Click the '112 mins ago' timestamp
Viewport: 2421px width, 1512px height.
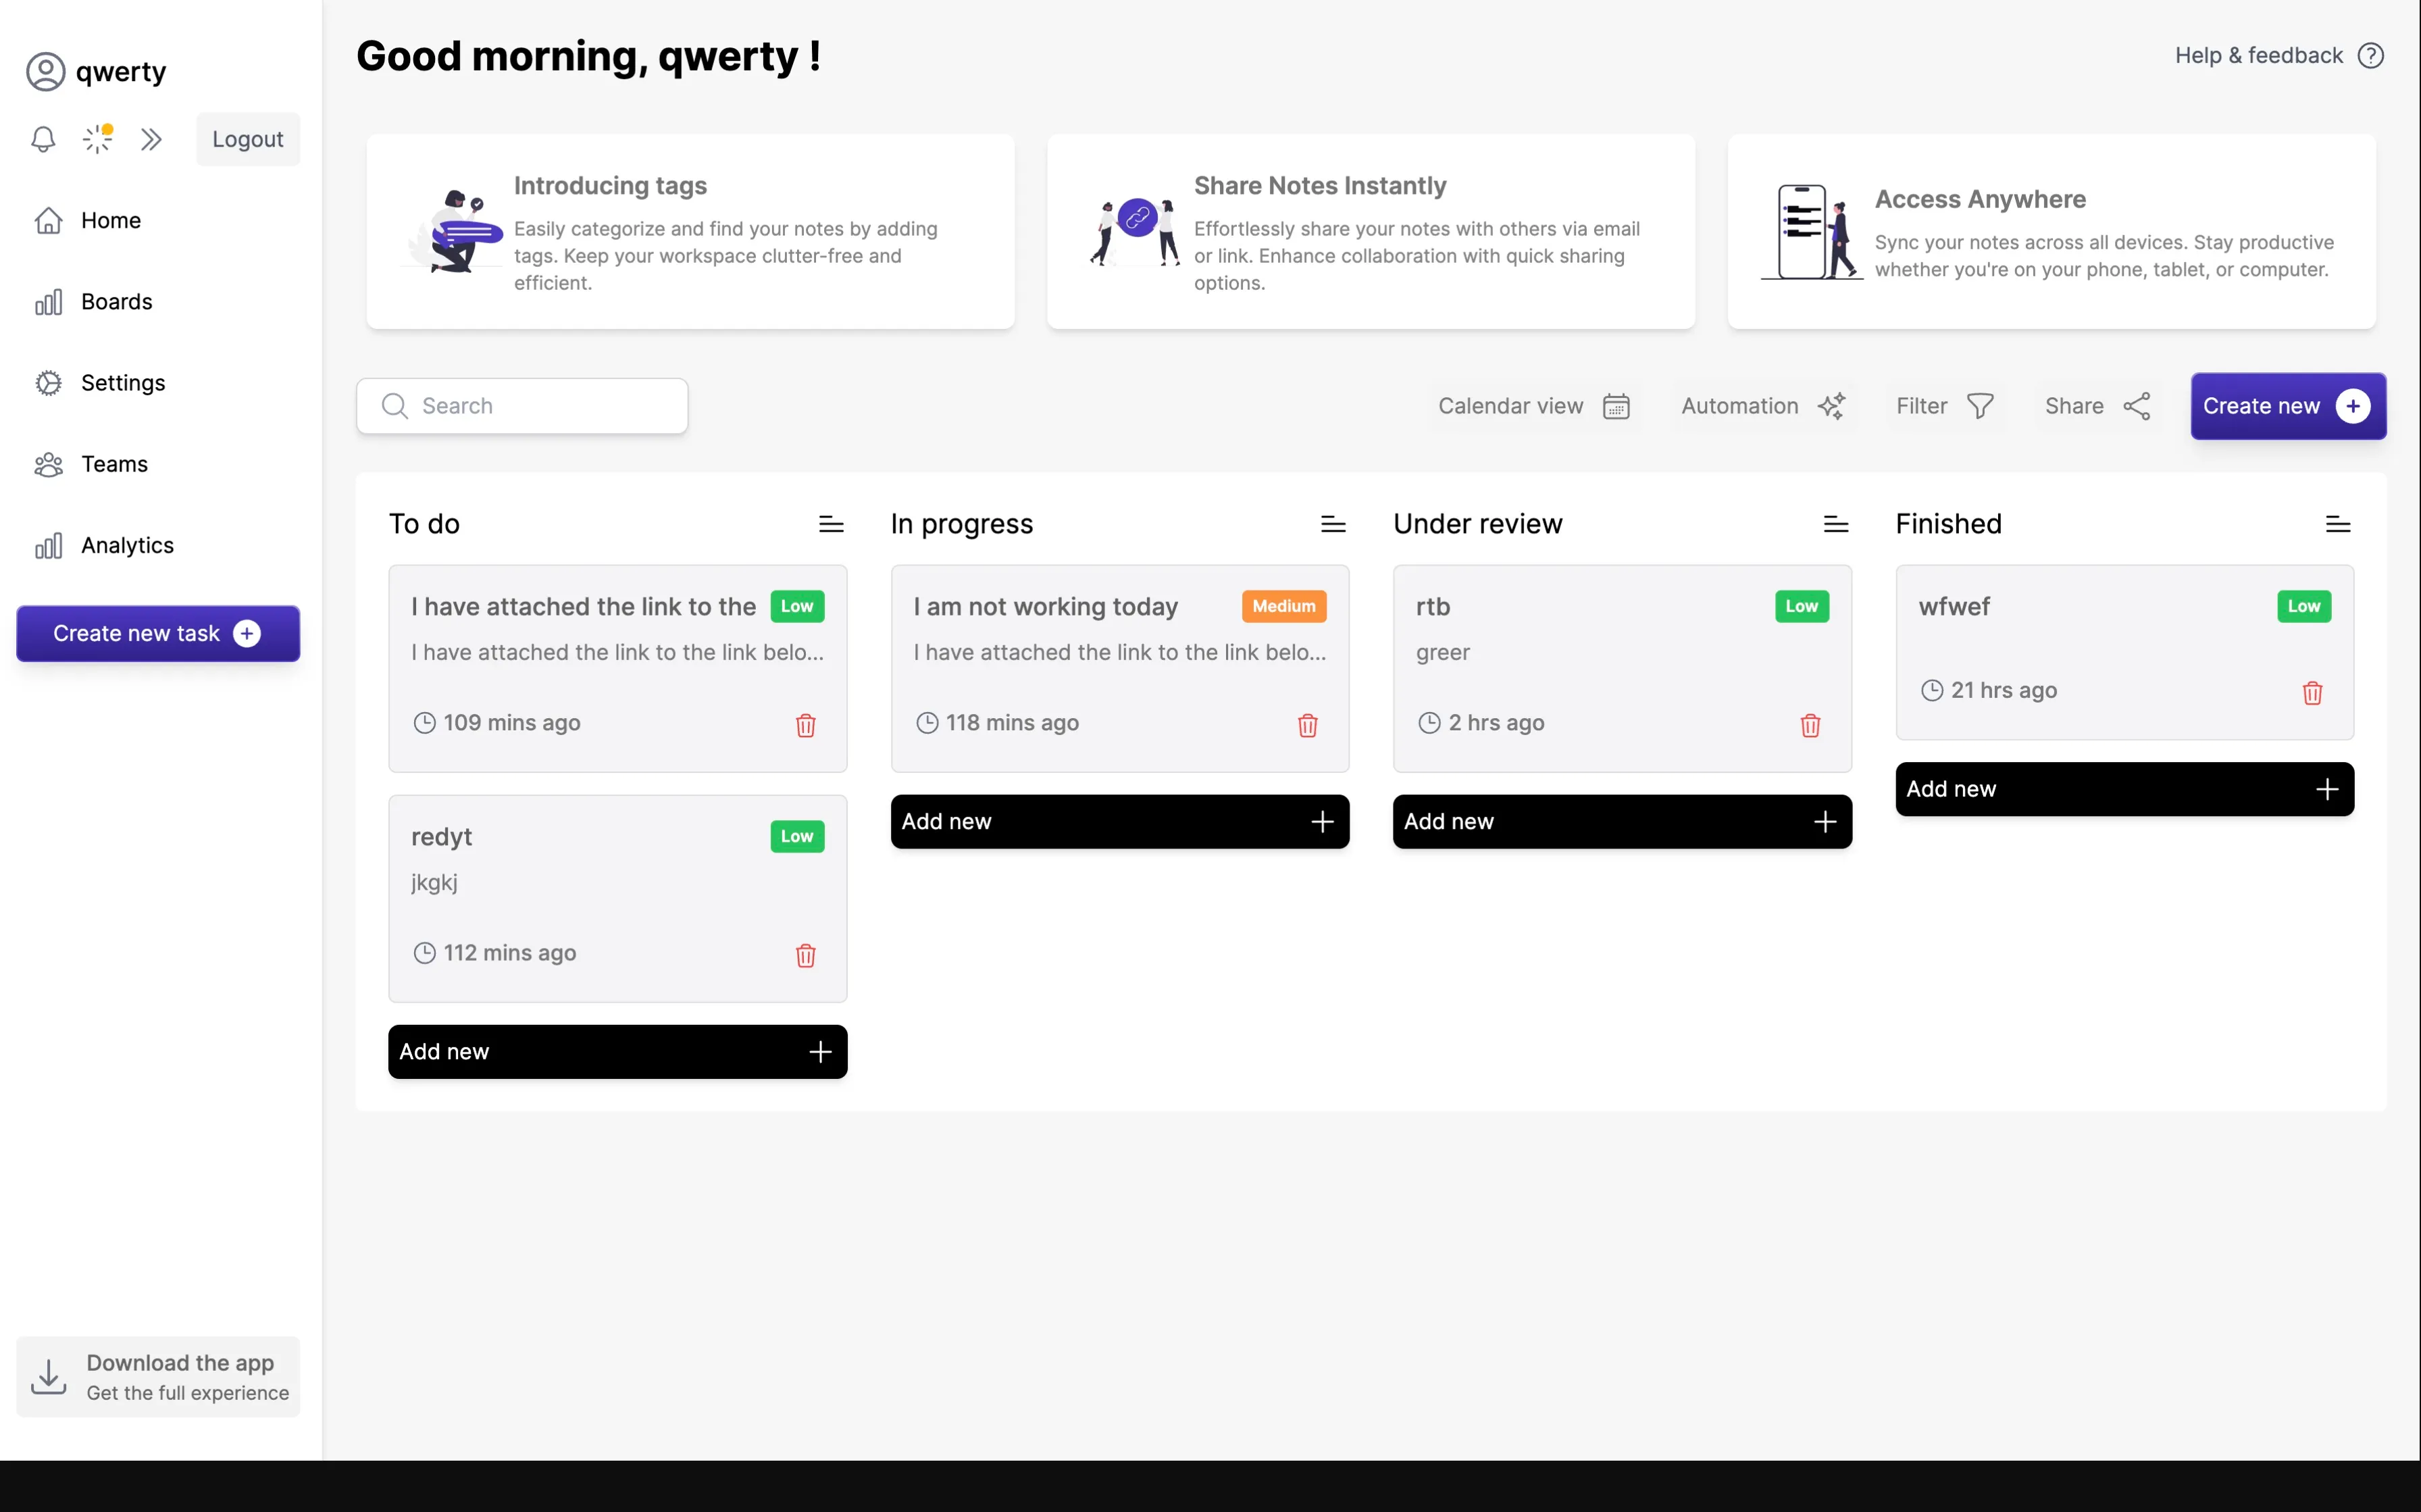[510, 953]
